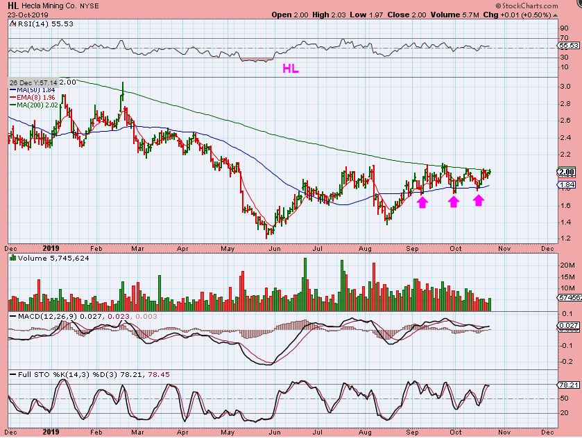This screenshot has height=438, width=582.
Task: Open the StockCharts.com link
Action: [x=527, y=6]
